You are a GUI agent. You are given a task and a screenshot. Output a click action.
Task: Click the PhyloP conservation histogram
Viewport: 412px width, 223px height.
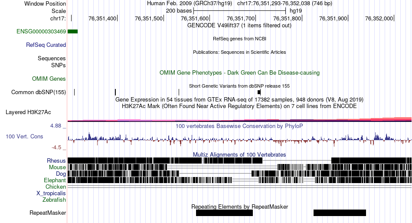(x=239, y=139)
